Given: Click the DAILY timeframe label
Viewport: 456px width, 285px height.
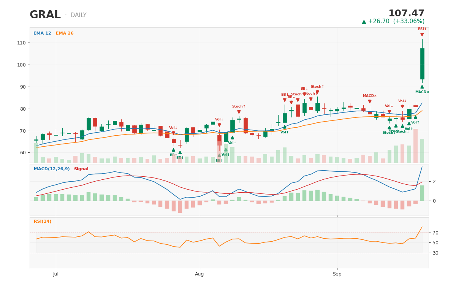Looking at the screenshot, I should pyautogui.click(x=78, y=16).
